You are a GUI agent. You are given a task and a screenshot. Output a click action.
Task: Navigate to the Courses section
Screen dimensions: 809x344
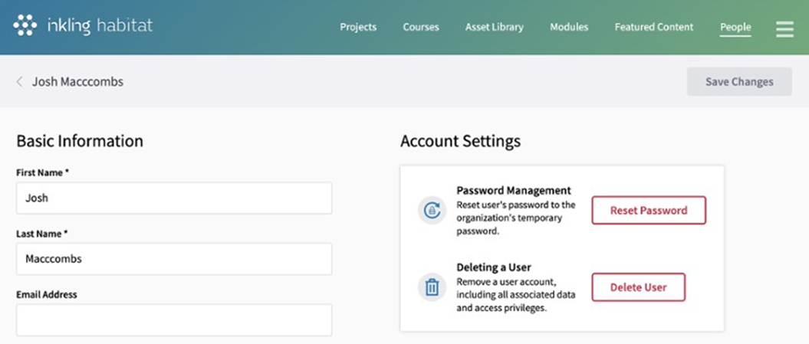(x=421, y=28)
